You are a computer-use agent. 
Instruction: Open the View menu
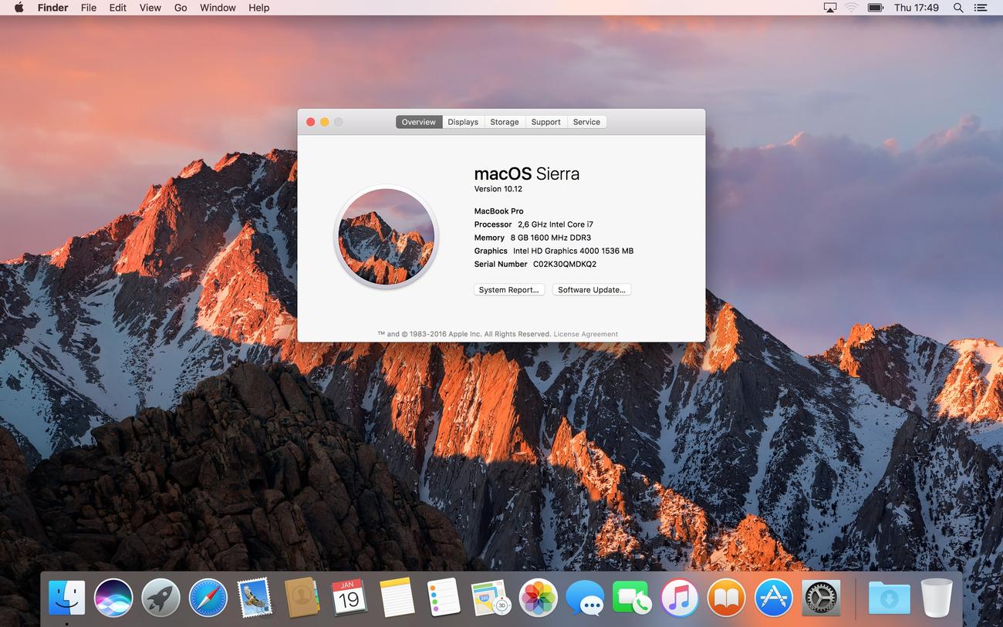(x=150, y=8)
